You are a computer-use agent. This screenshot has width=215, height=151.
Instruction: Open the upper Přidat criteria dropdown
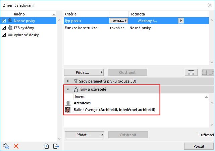point(84,72)
